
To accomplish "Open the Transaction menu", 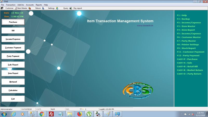I will point(11,5).
